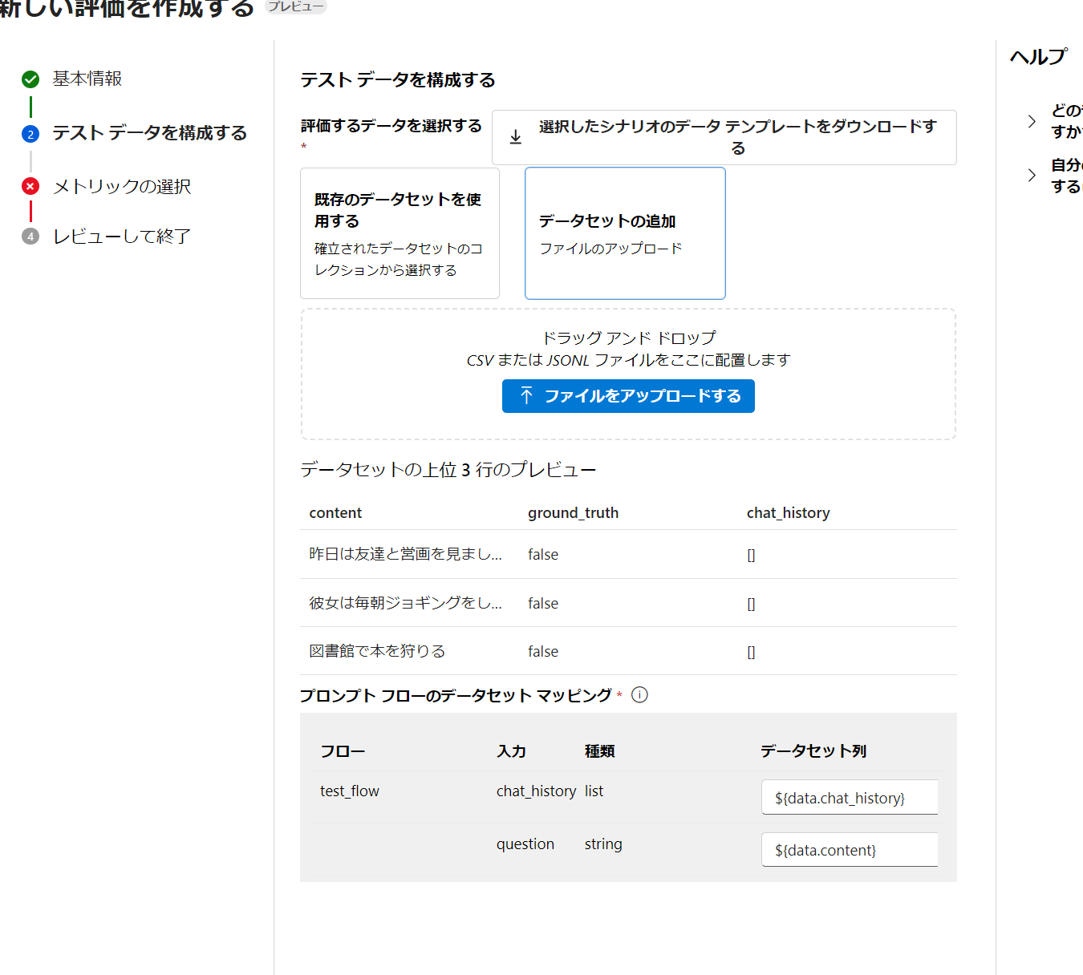Click the green checkmark step icon for 基本情報
This screenshot has width=1083, height=975.
tap(30, 79)
